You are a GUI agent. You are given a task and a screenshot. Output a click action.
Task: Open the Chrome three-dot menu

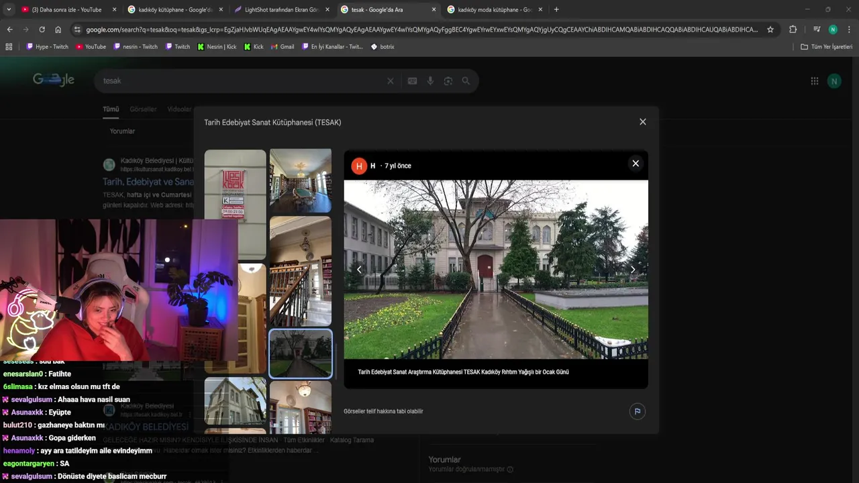click(849, 30)
